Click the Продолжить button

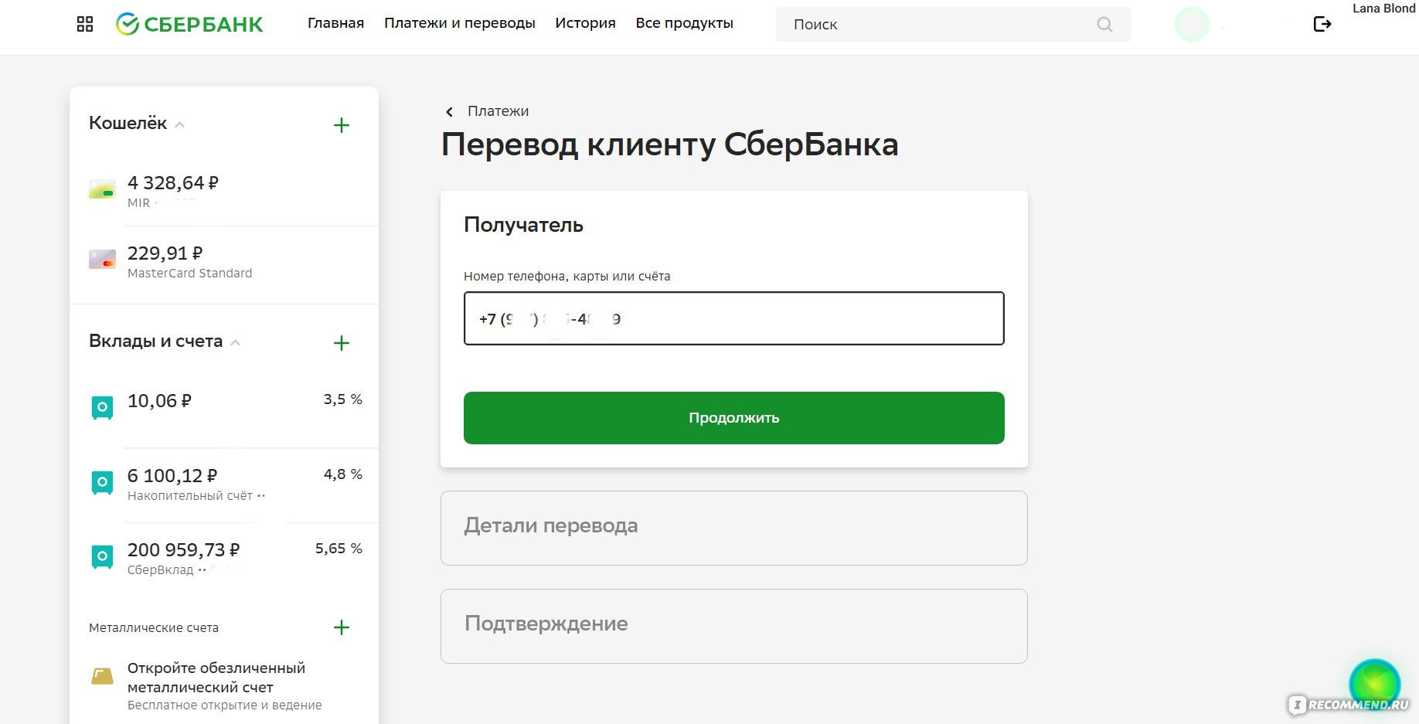tap(733, 418)
